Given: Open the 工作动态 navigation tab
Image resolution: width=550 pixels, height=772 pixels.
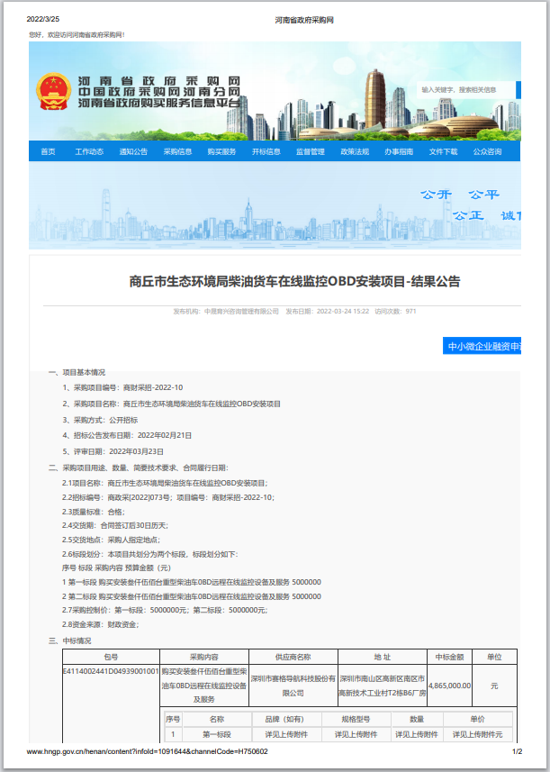Looking at the screenshot, I should click(89, 151).
